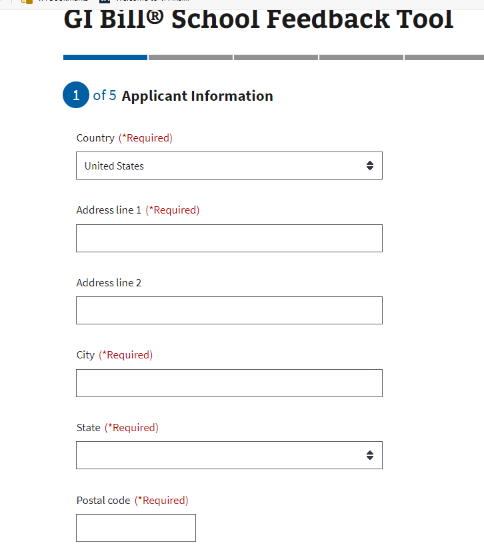
Task: Select the City text field
Action: click(x=229, y=383)
